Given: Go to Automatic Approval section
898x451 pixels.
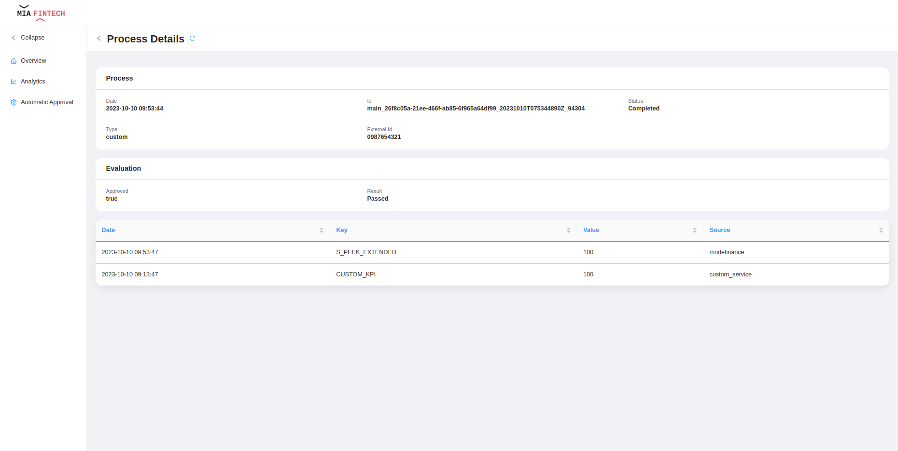Looking at the screenshot, I should [x=47, y=102].
